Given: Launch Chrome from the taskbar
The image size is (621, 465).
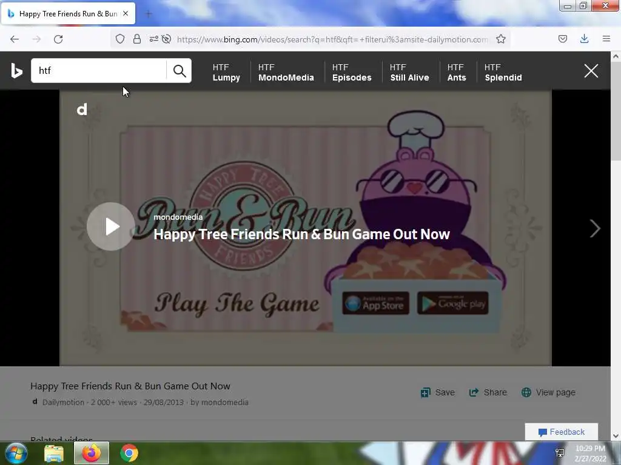Looking at the screenshot, I should tap(129, 453).
